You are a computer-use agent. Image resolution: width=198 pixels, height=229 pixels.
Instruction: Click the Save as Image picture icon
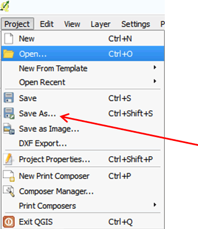click(x=9, y=129)
